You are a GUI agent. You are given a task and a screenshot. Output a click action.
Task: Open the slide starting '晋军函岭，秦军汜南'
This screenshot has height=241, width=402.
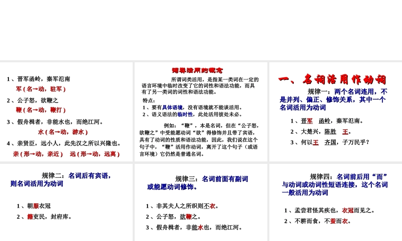pyautogui.click(x=66, y=112)
